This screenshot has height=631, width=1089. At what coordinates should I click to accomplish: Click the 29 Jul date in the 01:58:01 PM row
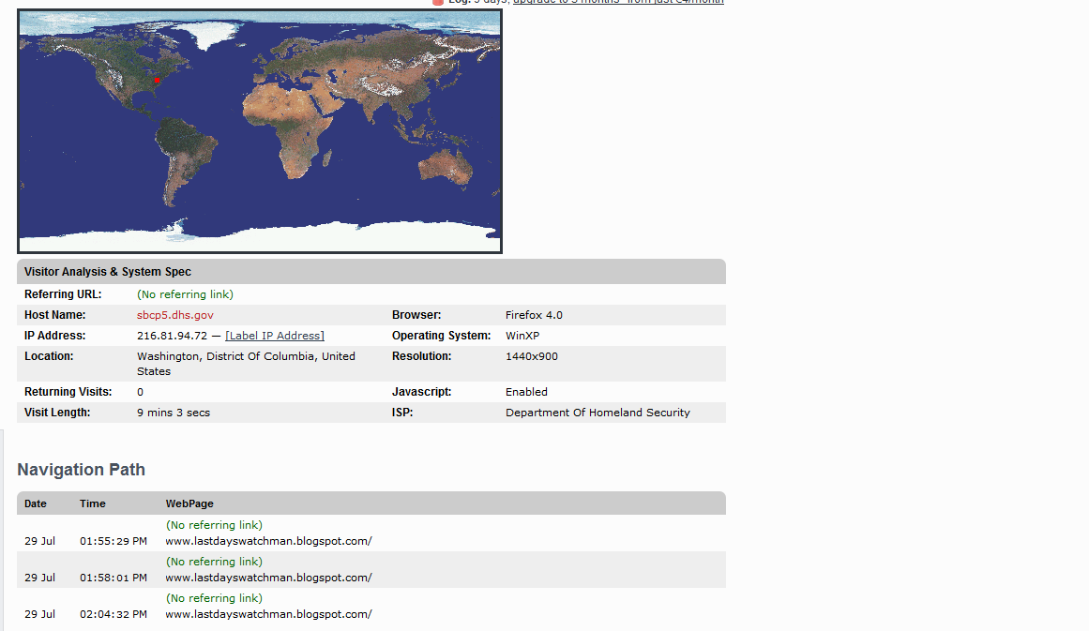[39, 578]
